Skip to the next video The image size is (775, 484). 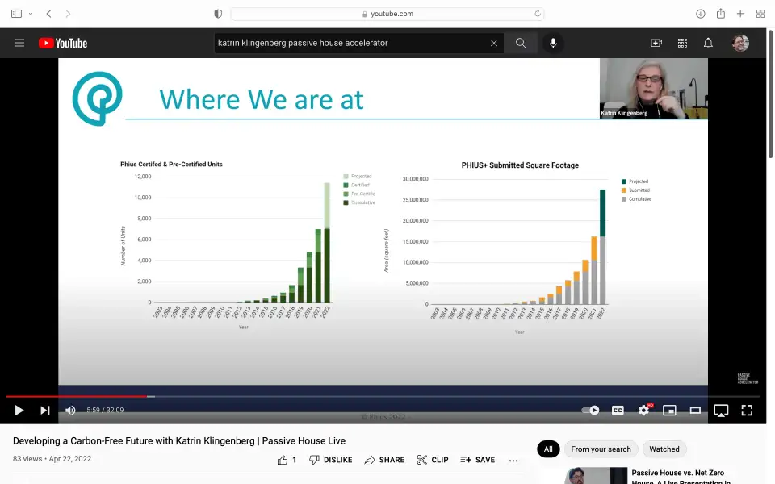[45, 410]
